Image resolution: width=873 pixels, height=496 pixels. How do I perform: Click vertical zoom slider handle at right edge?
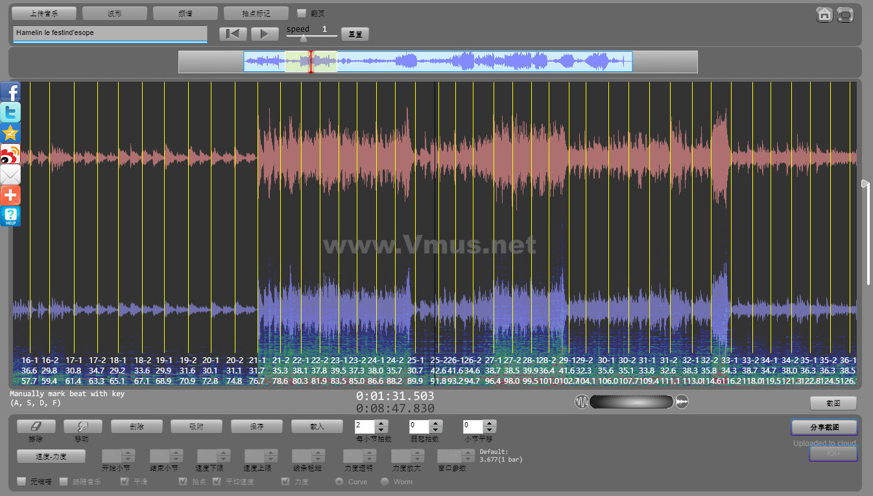(x=865, y=184)
